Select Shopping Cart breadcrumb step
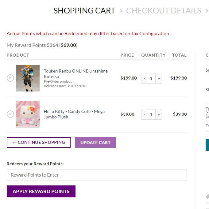The height and width of the screenshot is (209, 209). [84, 11]
